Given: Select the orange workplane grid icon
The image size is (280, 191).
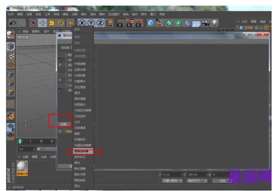Looking at the screenshot, I should pyautogui.click(x=11, y=64).
